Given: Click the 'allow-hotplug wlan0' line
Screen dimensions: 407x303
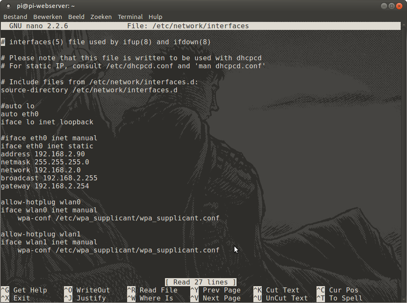Looking at the screenshot, I should [x=41, y=202].
